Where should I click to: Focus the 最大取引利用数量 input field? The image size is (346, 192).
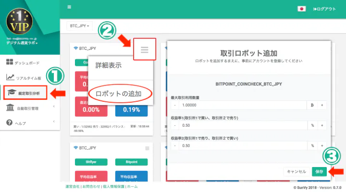(243, 105)
